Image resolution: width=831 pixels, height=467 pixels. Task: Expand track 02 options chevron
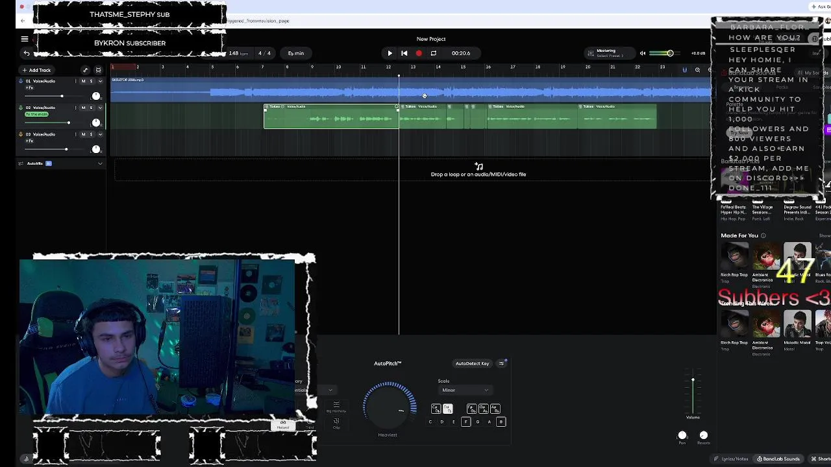pyautogui.click(x=100, y=108)
